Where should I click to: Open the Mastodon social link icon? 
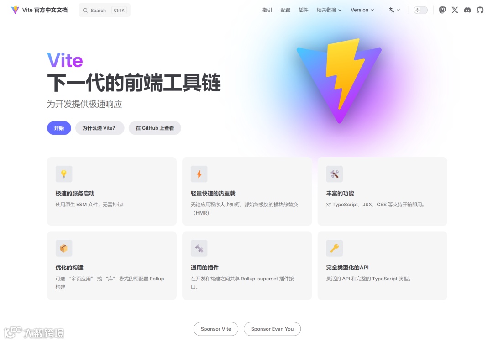pos(442,10)
